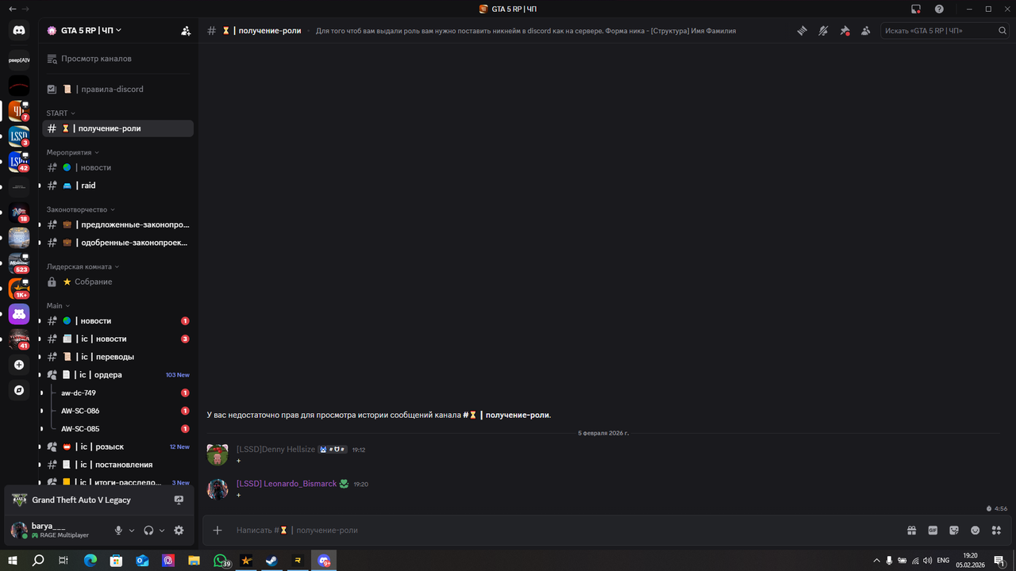
Task: Open the ic | розыск channel
Action: (x=117, y=446)
